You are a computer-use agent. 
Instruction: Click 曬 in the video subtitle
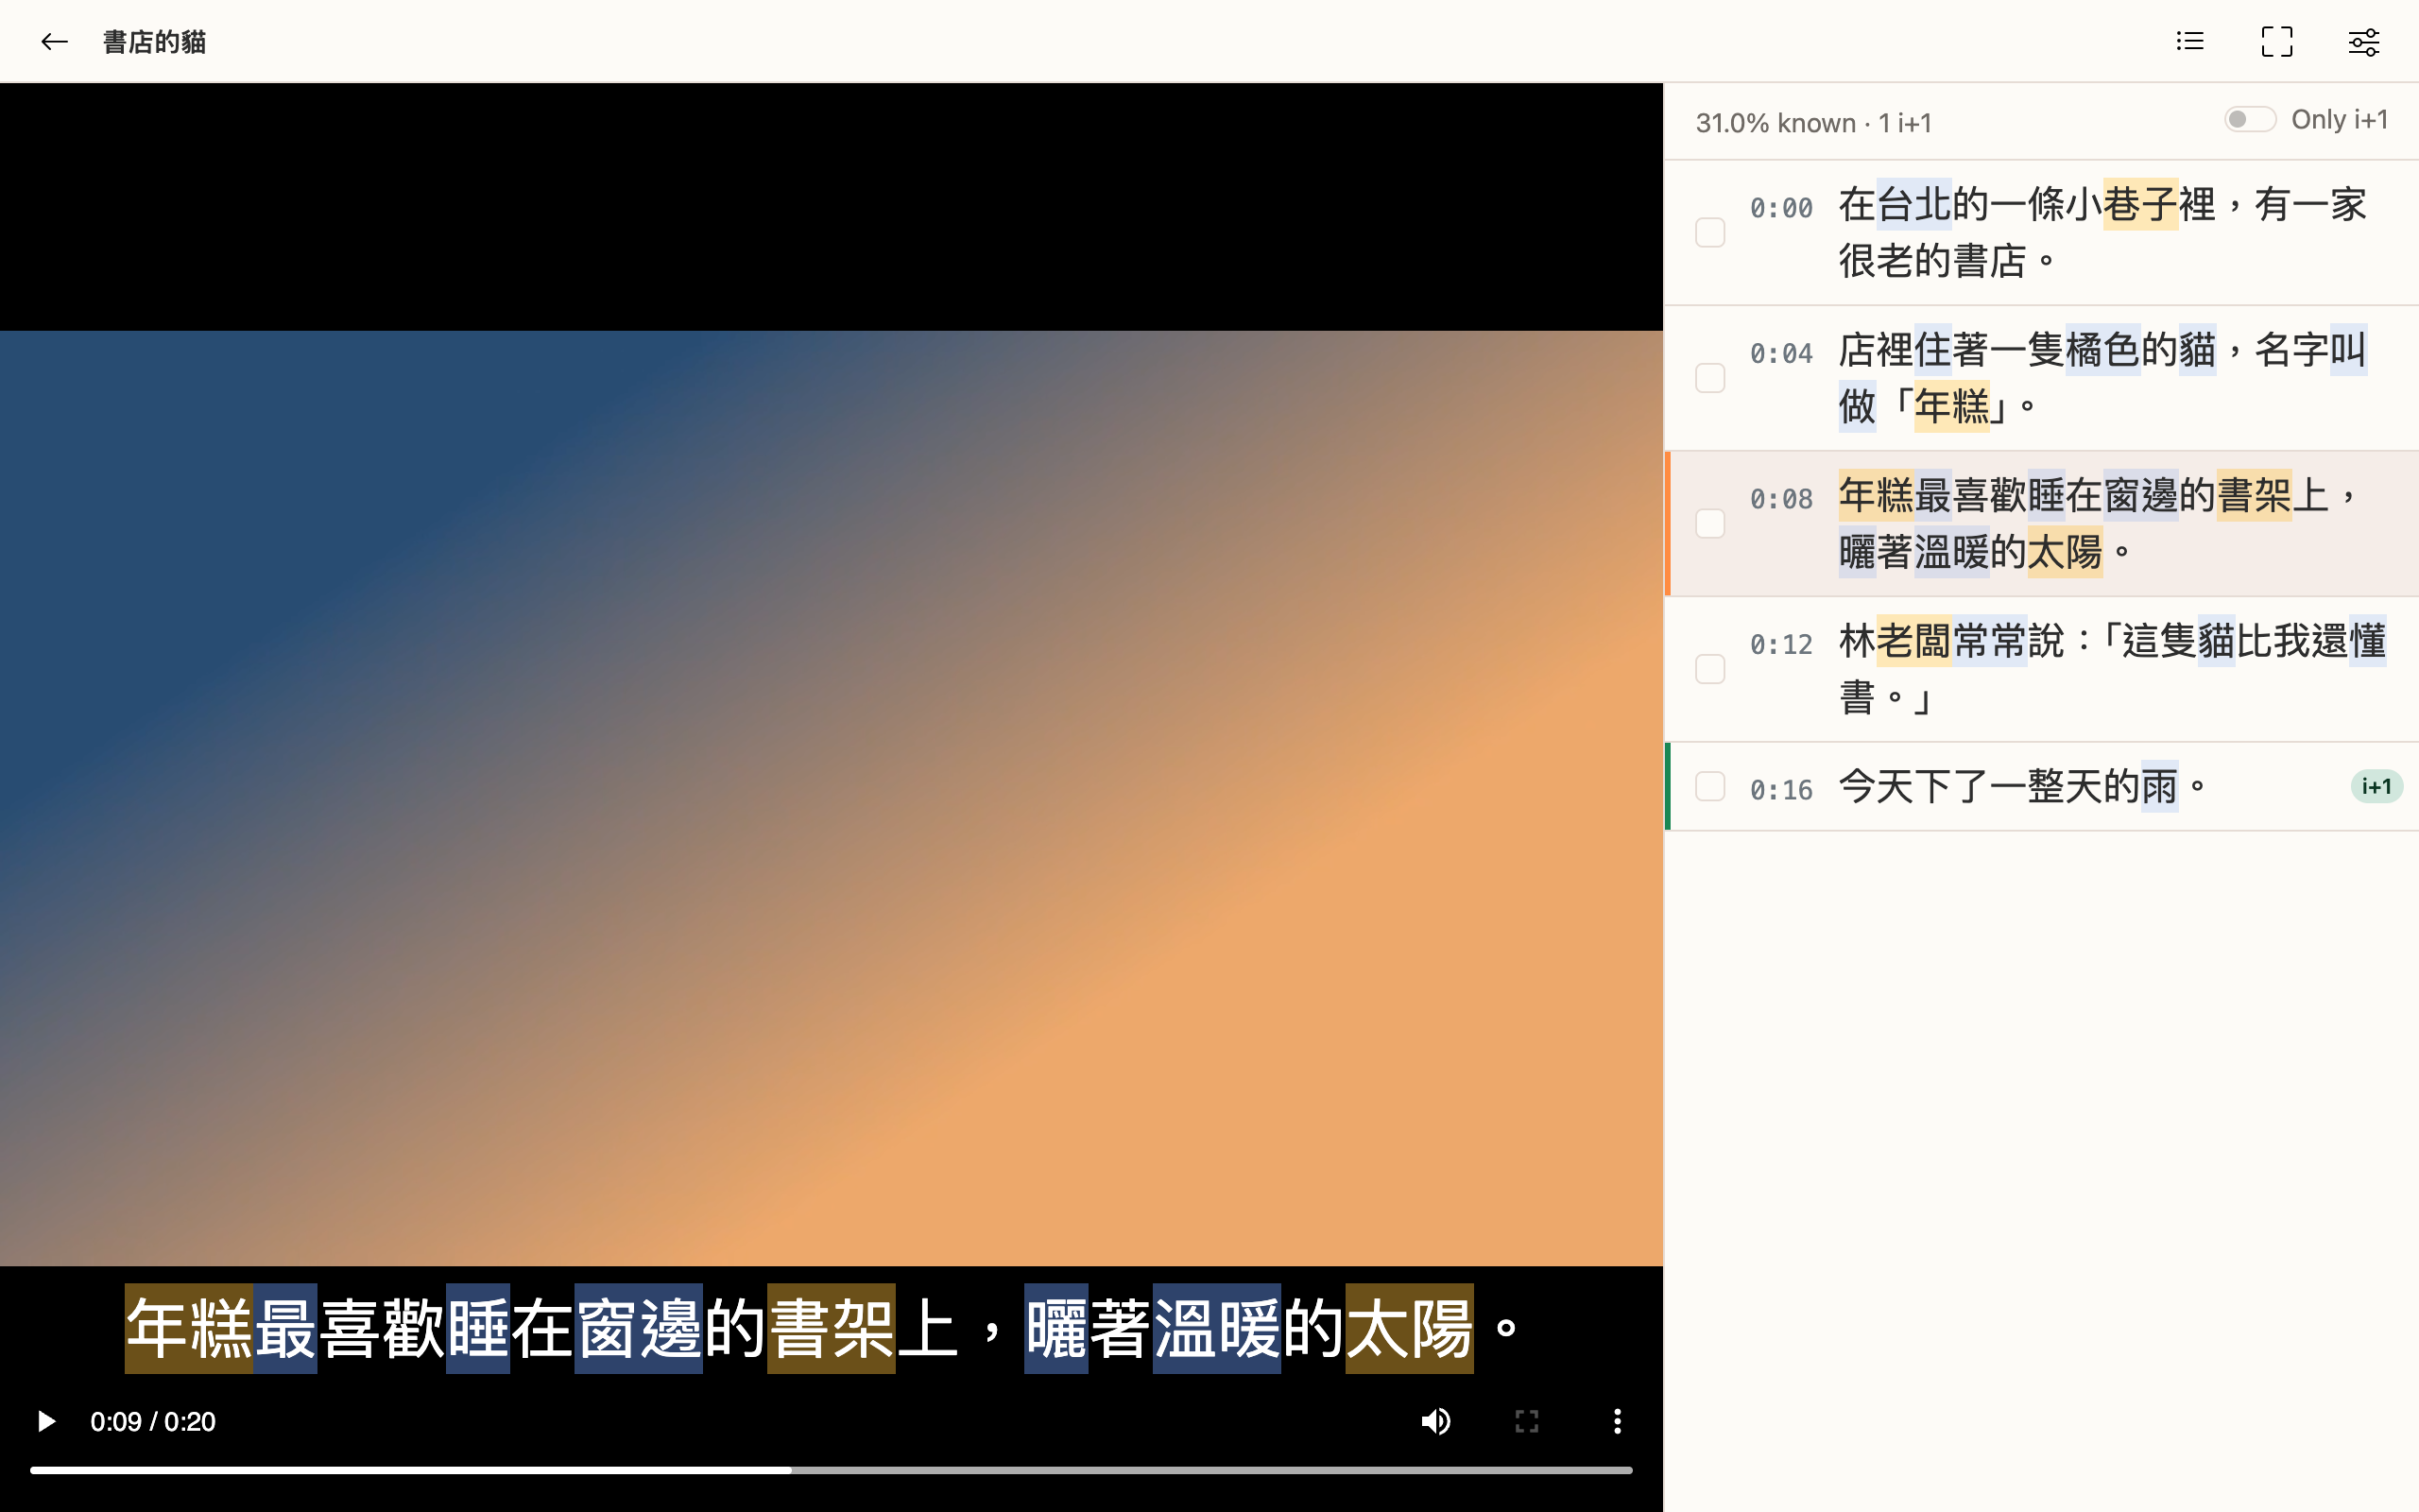(x=1056, y=1328)
